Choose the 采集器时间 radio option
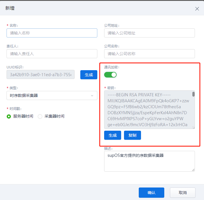Screen dimensions: 204x200 click(x=40, y=116)
